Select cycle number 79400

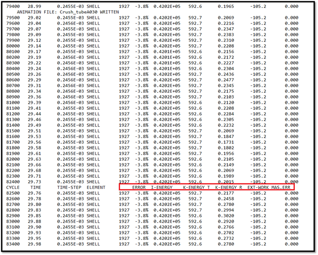13,6
